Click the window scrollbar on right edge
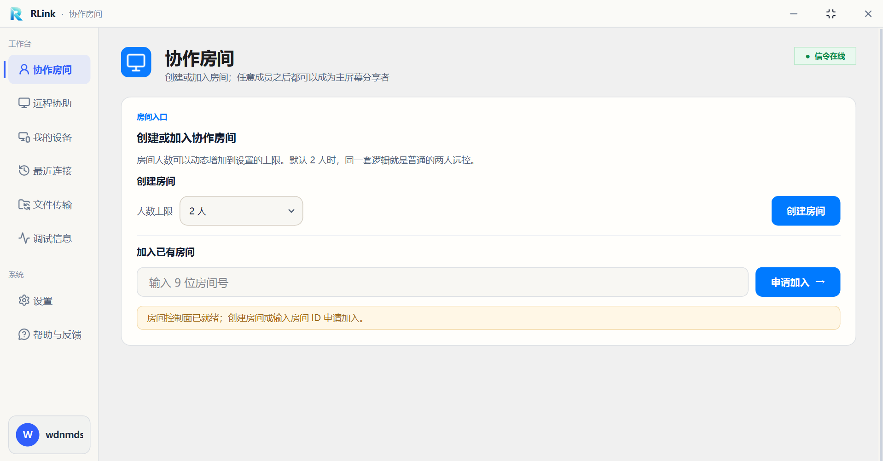Screen dimensions: 883x461 [x=881, y=244]
